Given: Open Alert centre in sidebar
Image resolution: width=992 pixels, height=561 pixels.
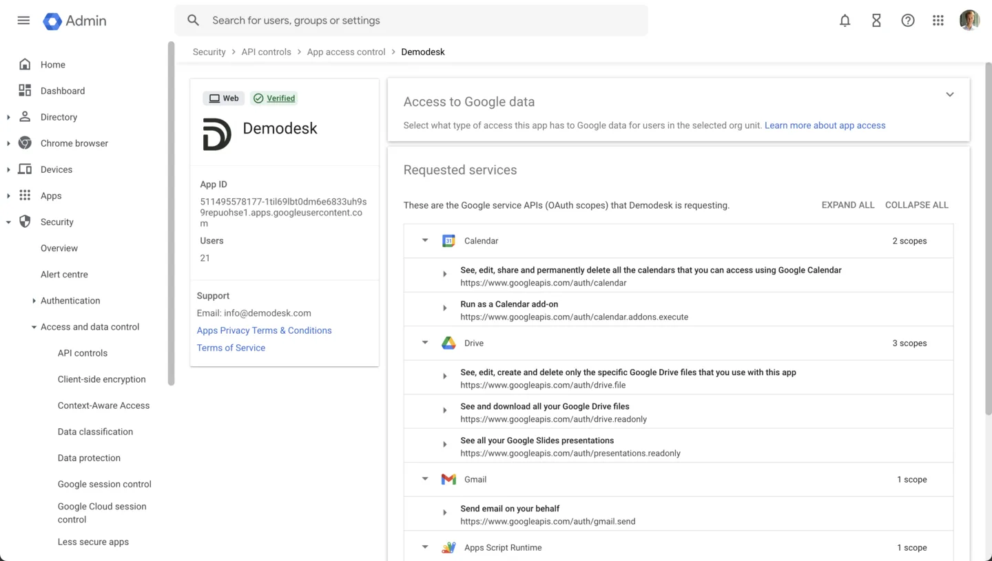Looking at the screenshot, I should (64, 275).
